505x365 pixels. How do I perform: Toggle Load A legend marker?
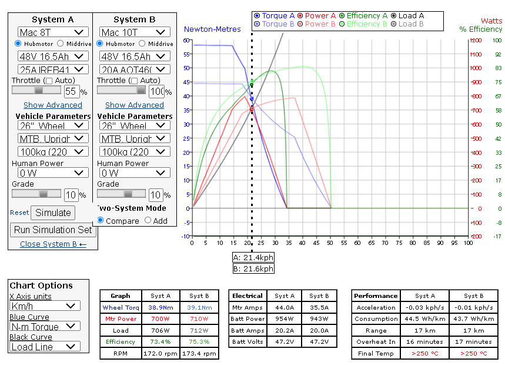[393, 16]
